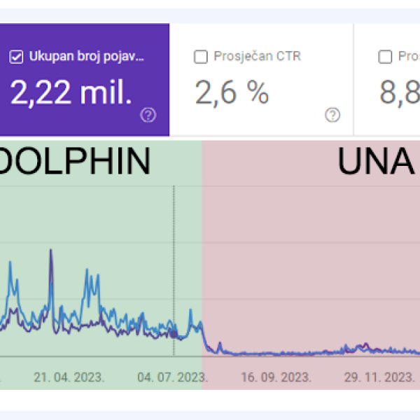Click the UNA heading over the chart

(374, 162)
